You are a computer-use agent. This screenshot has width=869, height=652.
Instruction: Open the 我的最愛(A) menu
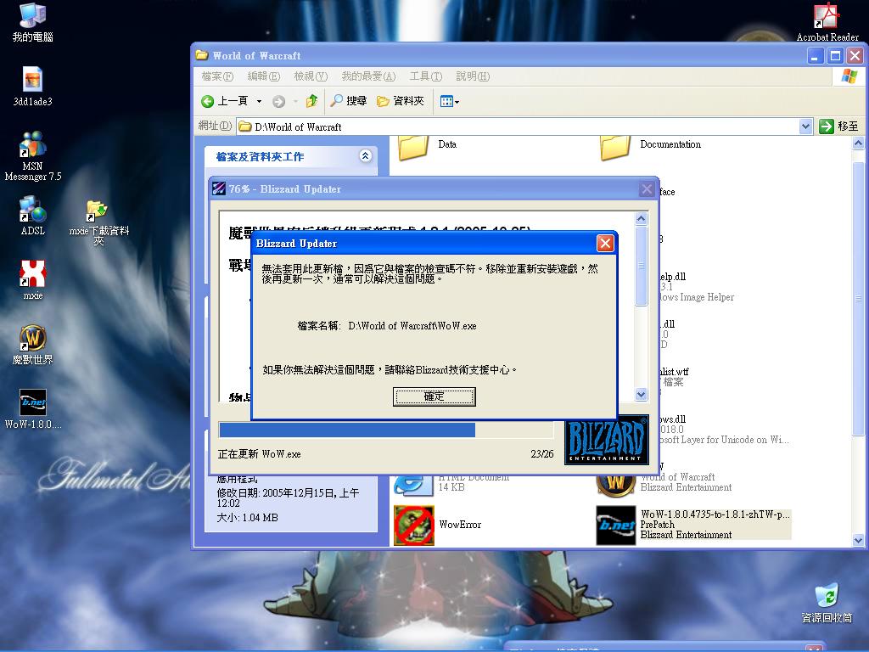pyautogui.click(x=368, y=76)
